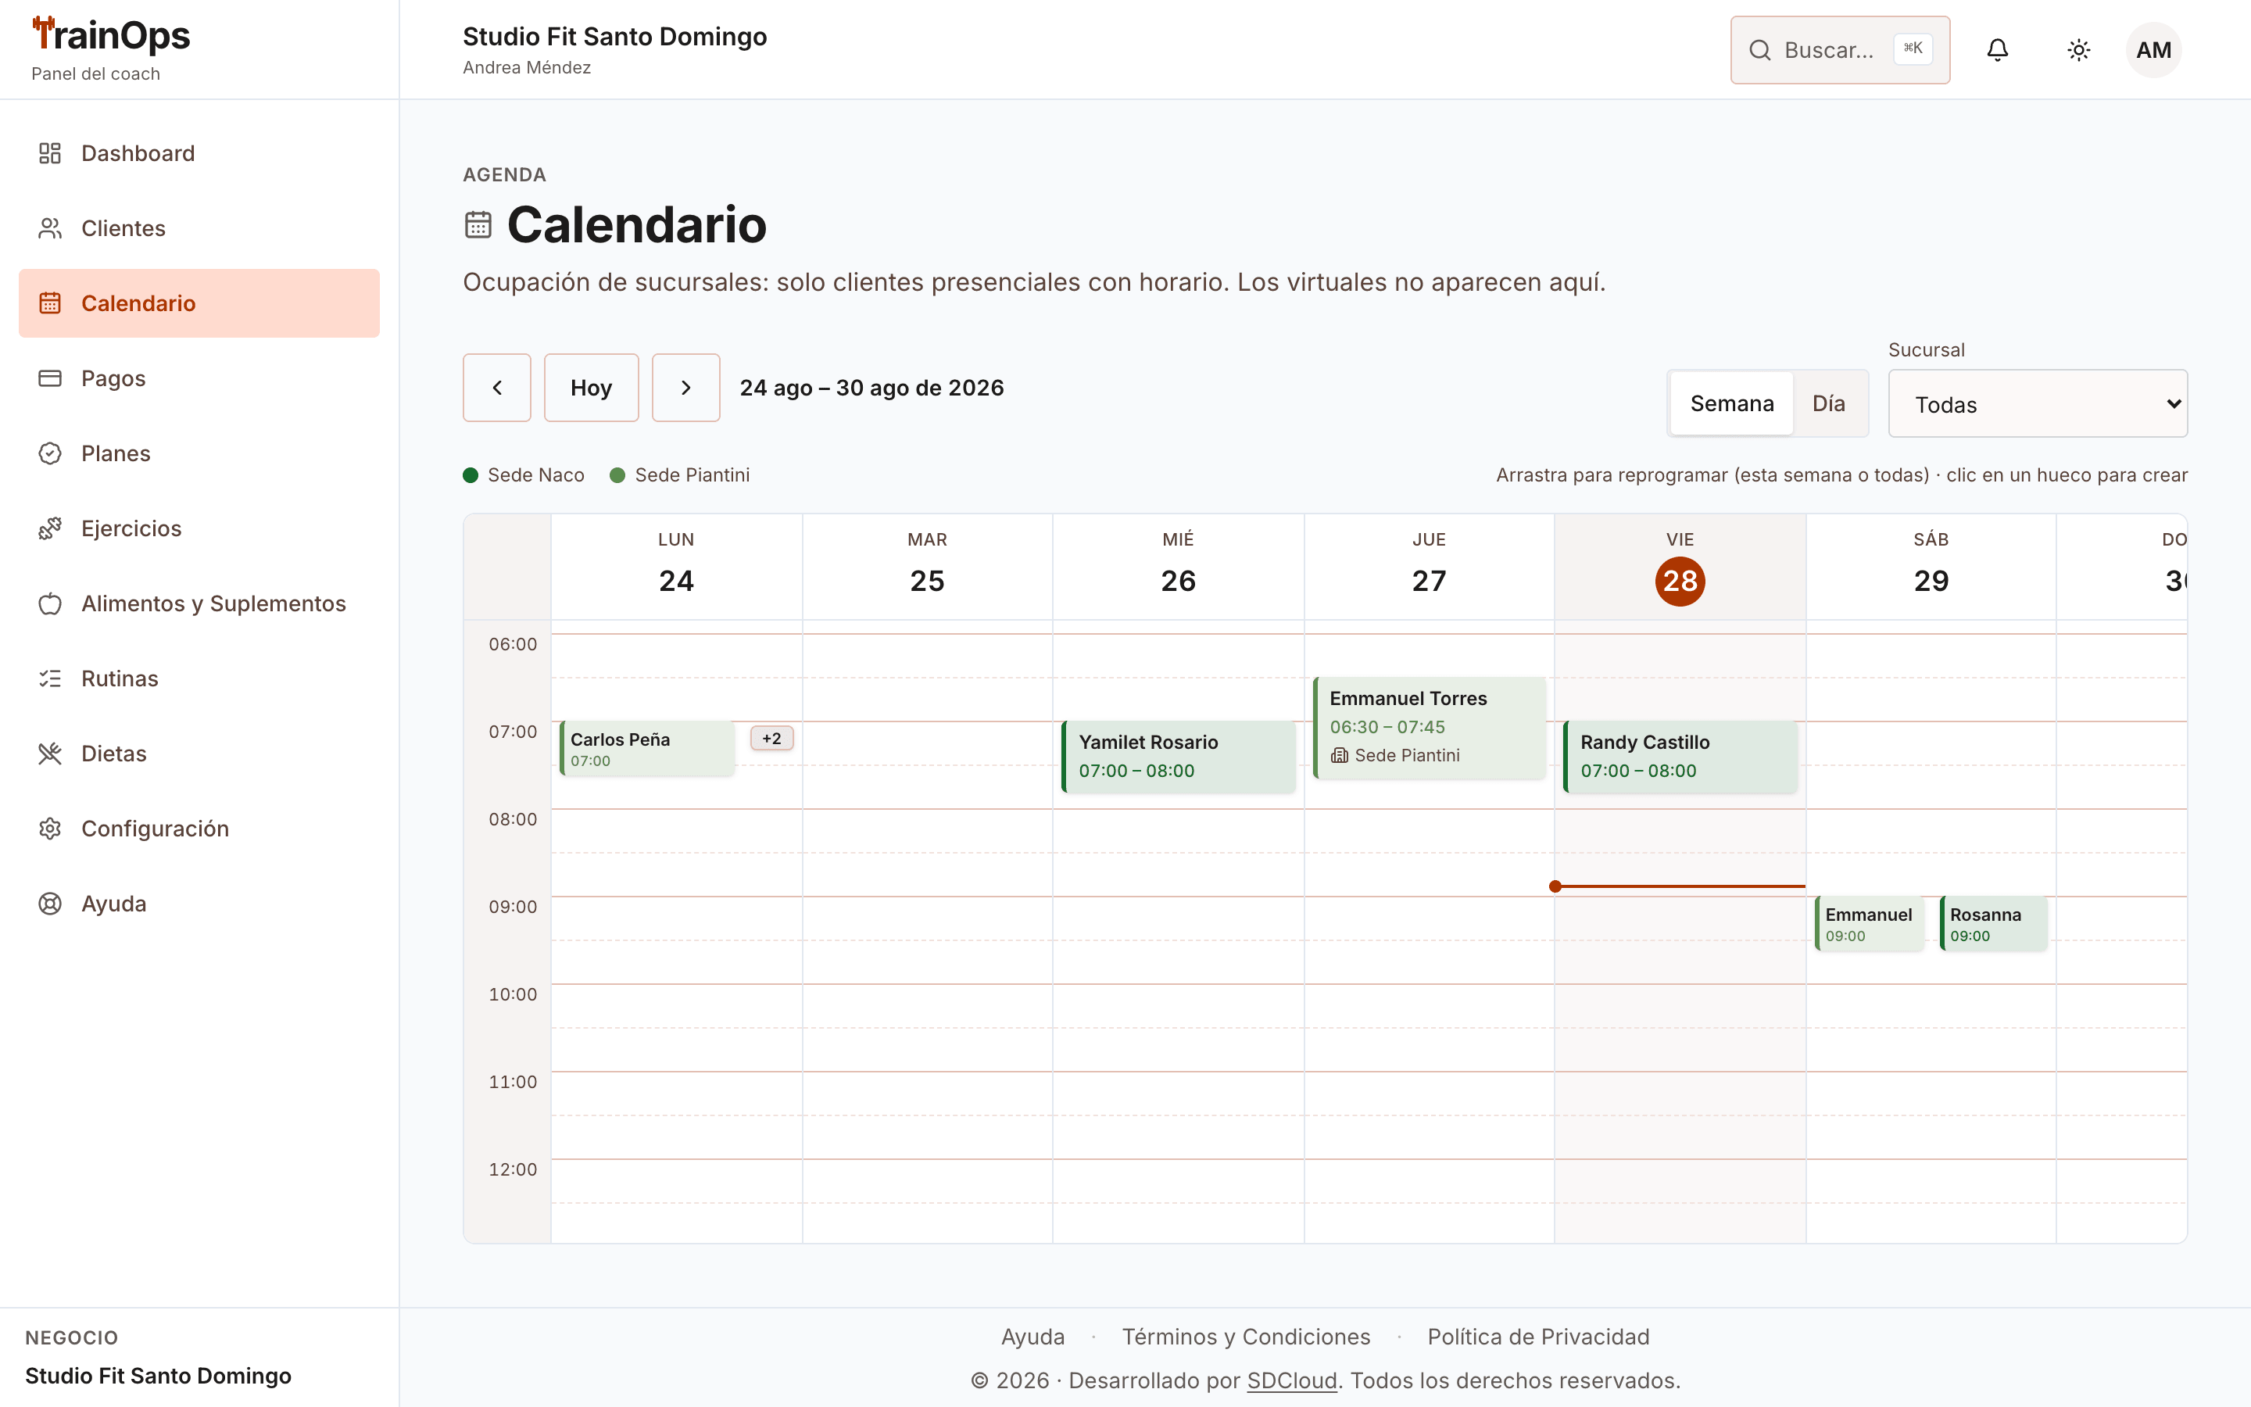2251x1407 pixels.
Task: Open Emmanuel 09:00 Saturday event
Action: point(1870,924)
